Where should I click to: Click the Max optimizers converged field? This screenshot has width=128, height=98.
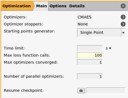90,62
